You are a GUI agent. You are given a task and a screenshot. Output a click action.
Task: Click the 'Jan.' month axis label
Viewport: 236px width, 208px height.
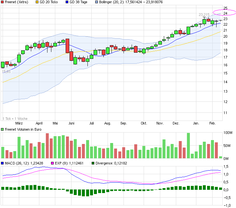[196, 123]
